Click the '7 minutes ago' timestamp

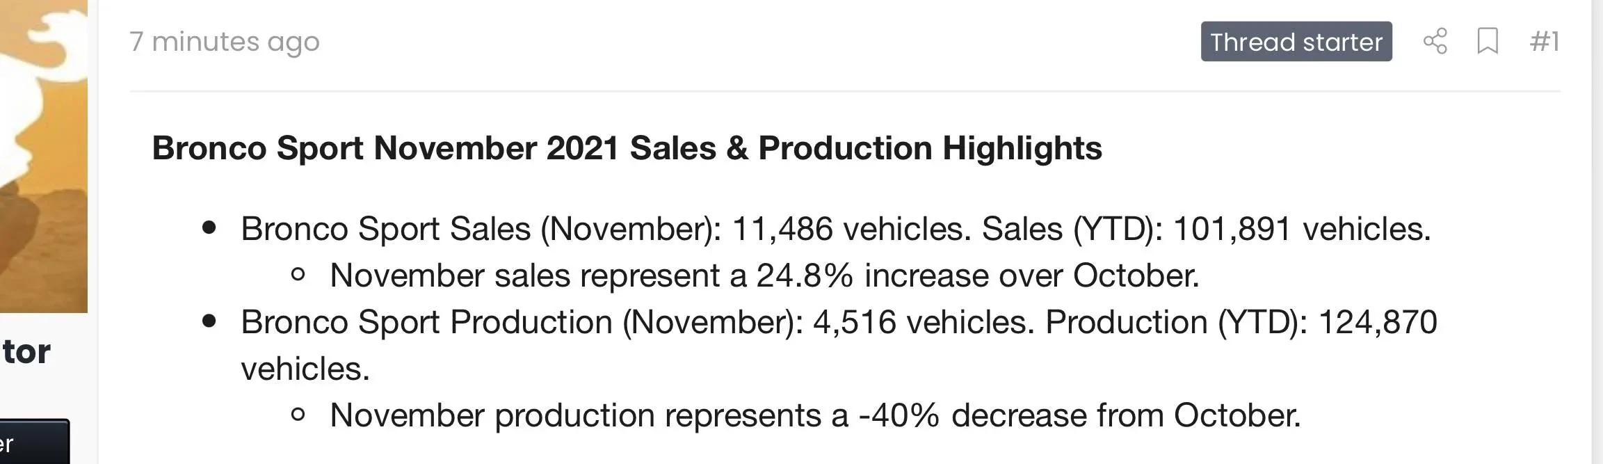tap(224, 42)
